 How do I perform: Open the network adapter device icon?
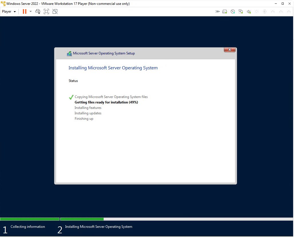point(241,12)
